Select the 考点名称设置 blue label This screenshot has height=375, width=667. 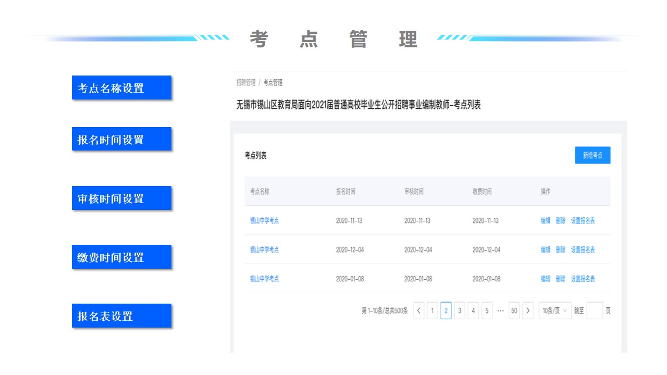click(121, 88)
